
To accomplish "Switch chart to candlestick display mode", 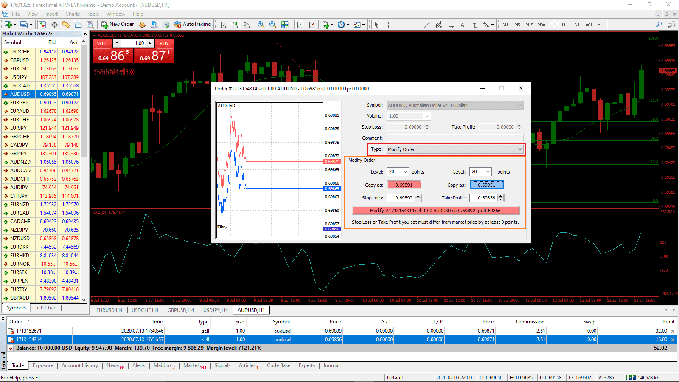I will [235, 24].
